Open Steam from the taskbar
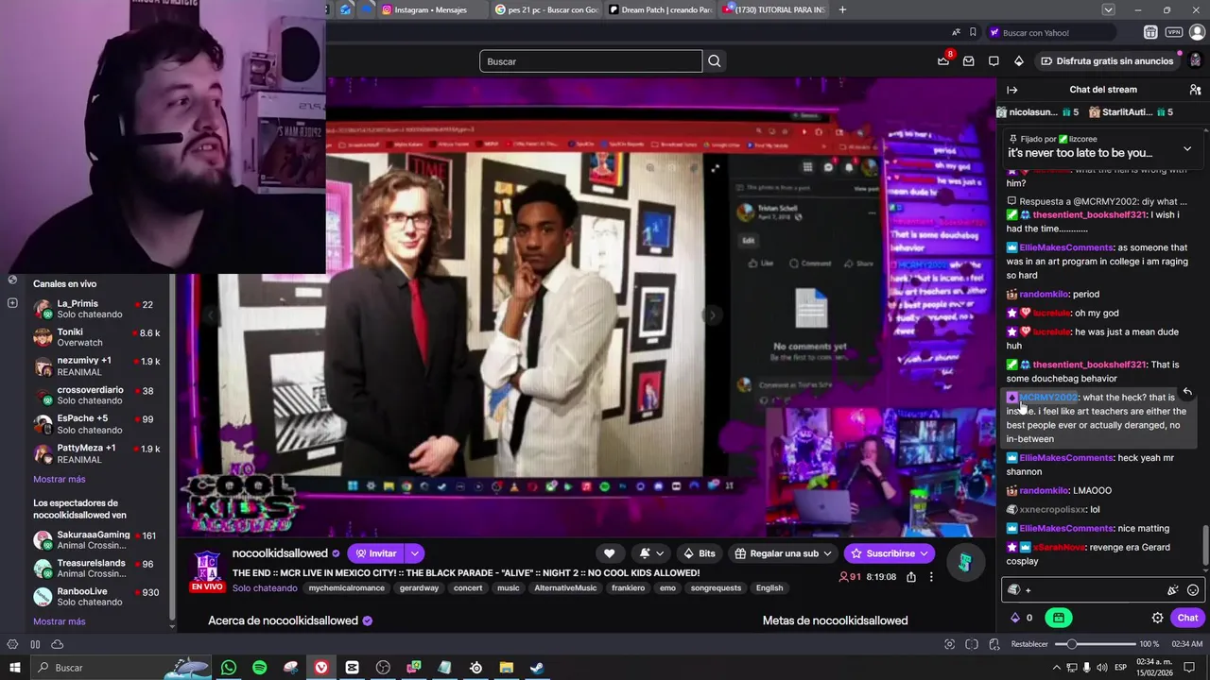Screen dimensions: 1210x680 536,668
